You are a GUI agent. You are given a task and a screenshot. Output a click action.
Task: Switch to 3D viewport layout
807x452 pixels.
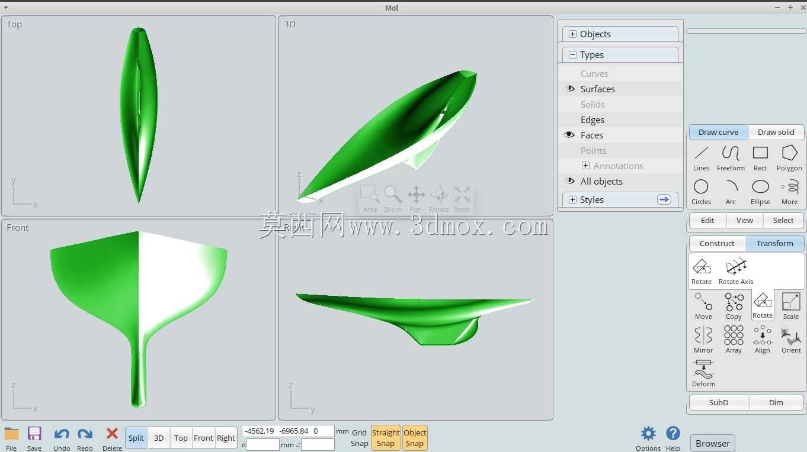pos(159,438)
